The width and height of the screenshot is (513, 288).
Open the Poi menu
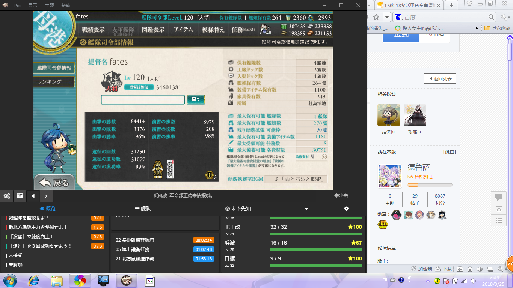click(17, 5)
